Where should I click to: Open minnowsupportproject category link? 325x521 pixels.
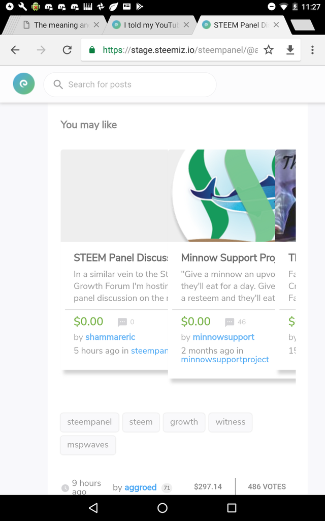tap(225, 359)
